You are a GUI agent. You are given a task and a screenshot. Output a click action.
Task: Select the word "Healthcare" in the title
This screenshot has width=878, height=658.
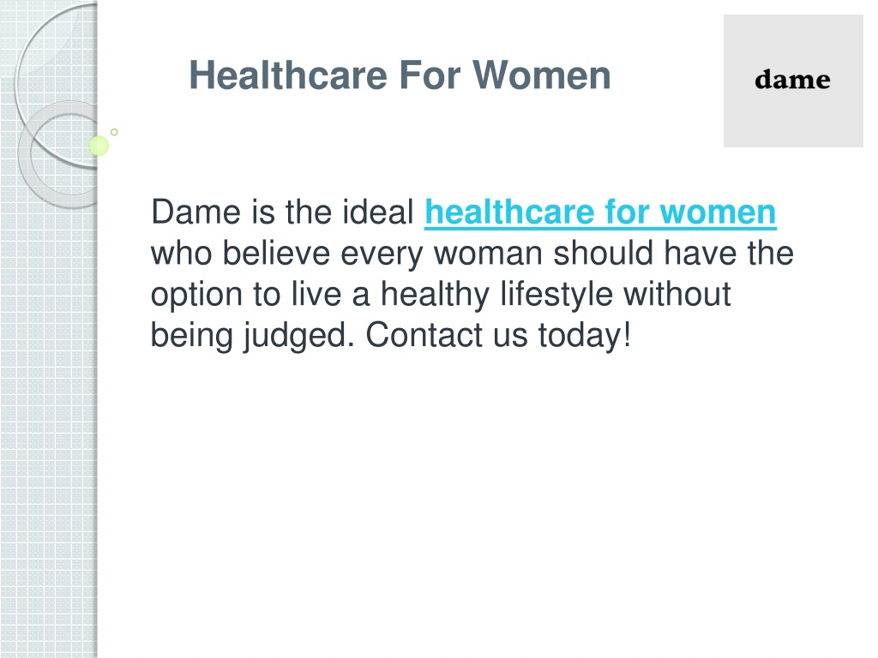pos(288,75)
